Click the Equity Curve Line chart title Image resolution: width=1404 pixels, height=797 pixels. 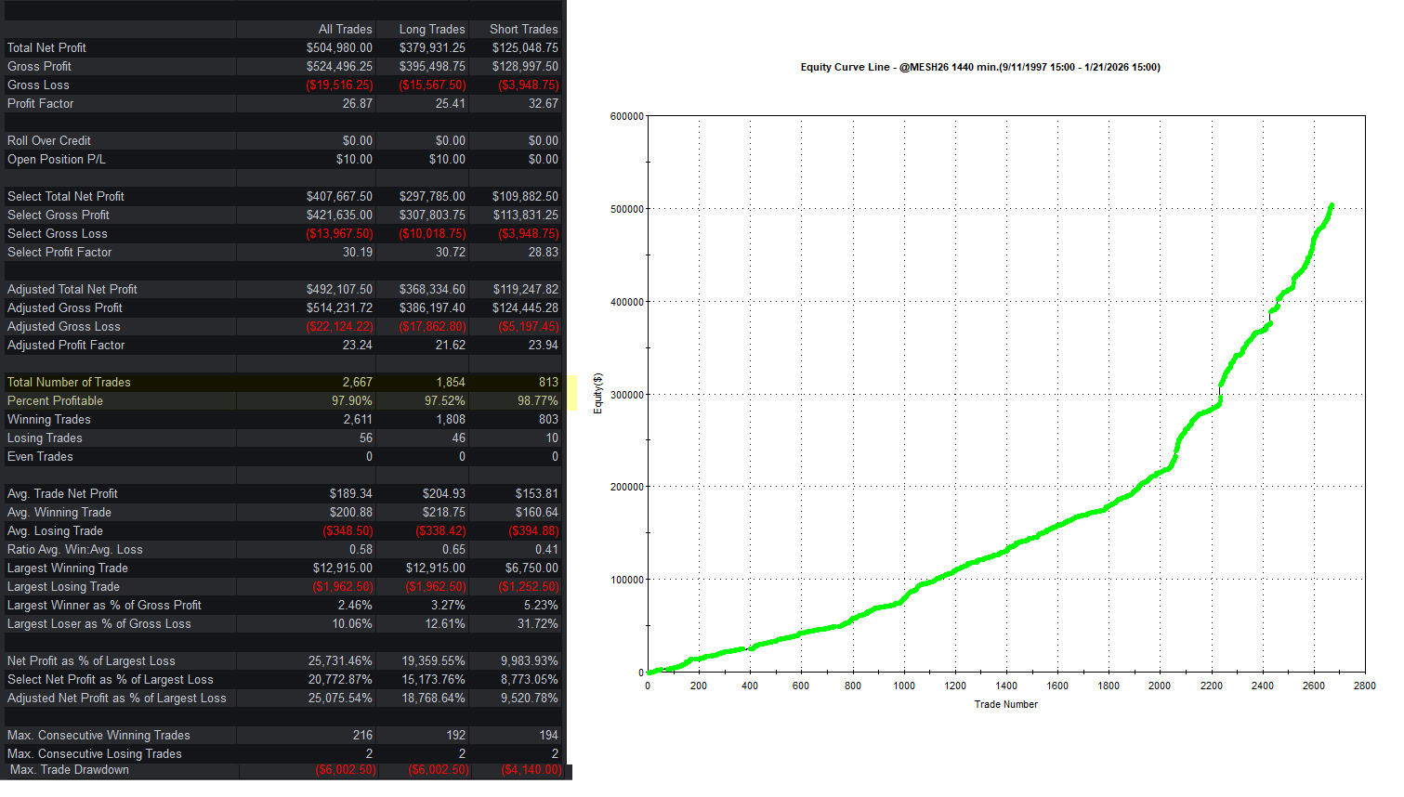pos(979,67)
